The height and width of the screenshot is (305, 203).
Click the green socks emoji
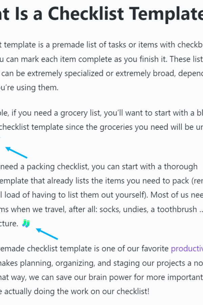[26, 224]
